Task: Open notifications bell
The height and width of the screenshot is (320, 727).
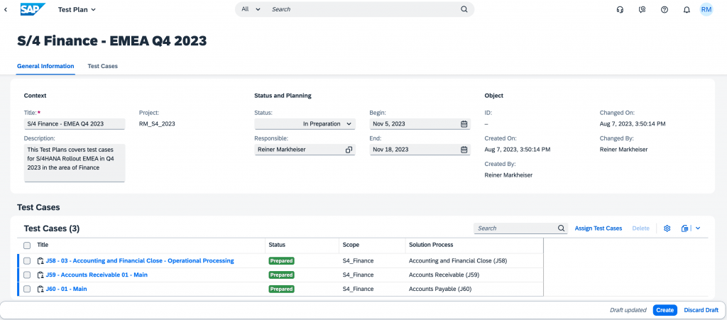Action: point(687,9)
